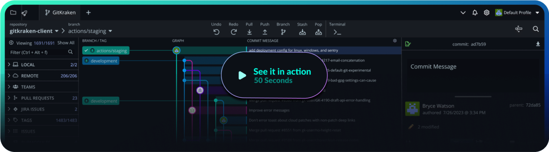This screenshot has width=549, height=152.
Task: Click the TEAMS people icon
Action: coord(15,87)
